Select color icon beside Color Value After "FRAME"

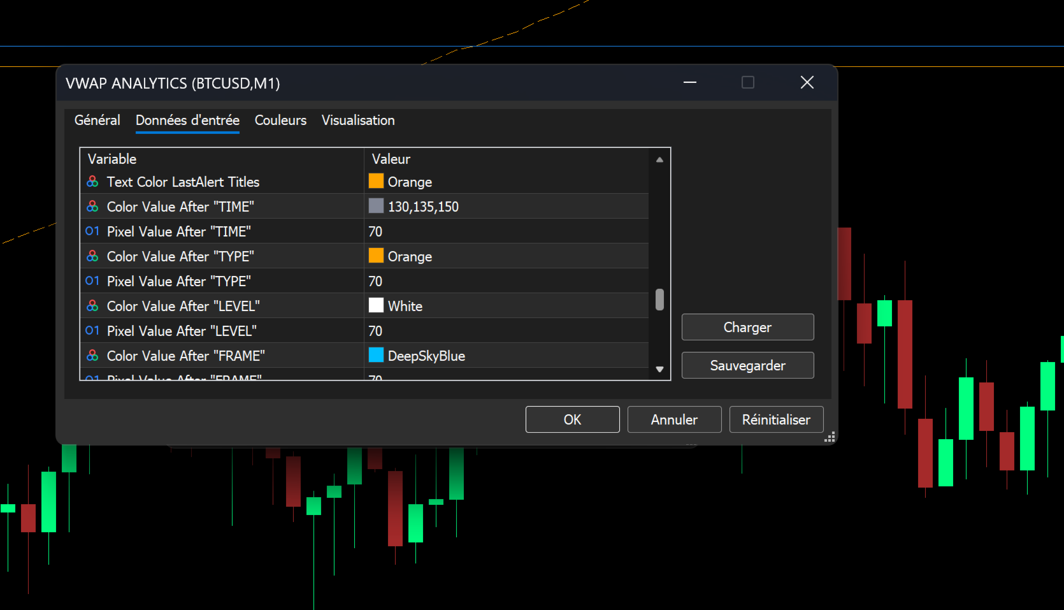(x=92, y=356)
